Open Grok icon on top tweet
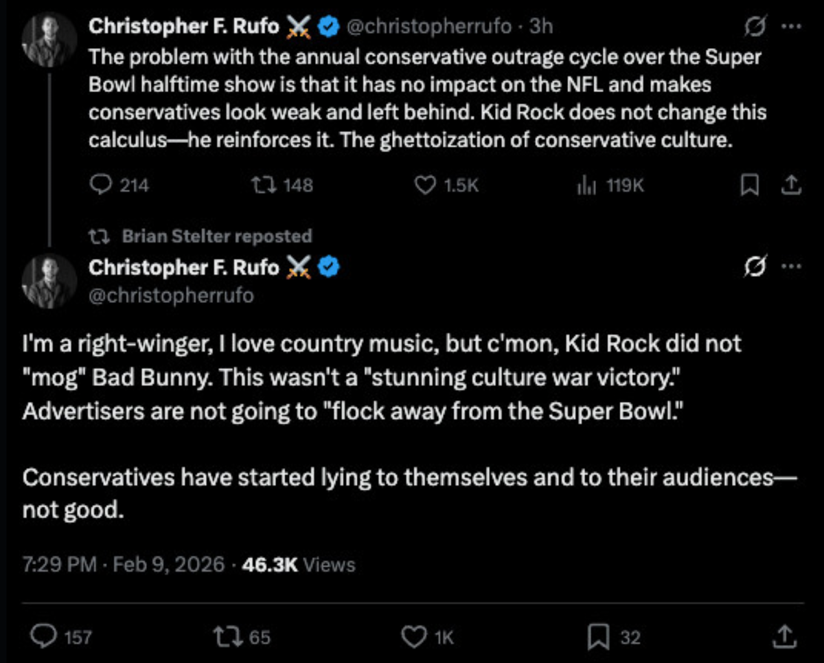824x663 pixels. pos(756,28)
